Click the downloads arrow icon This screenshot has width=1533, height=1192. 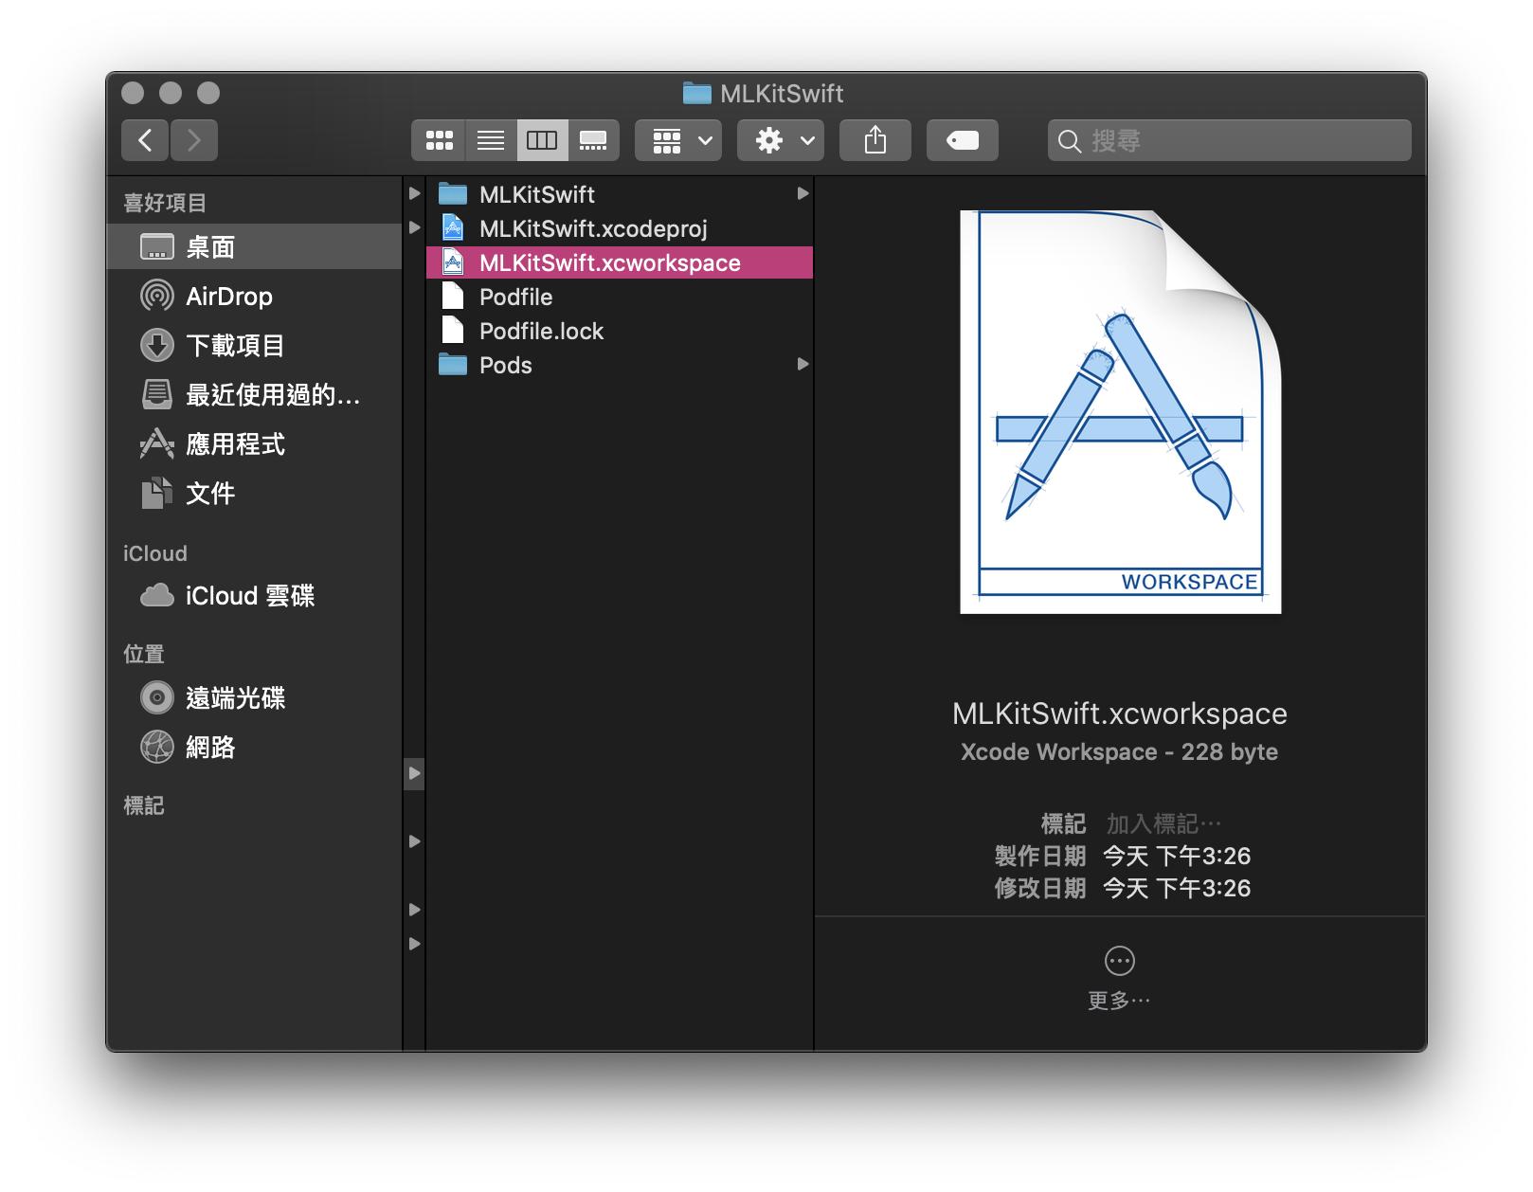(156, 345)
